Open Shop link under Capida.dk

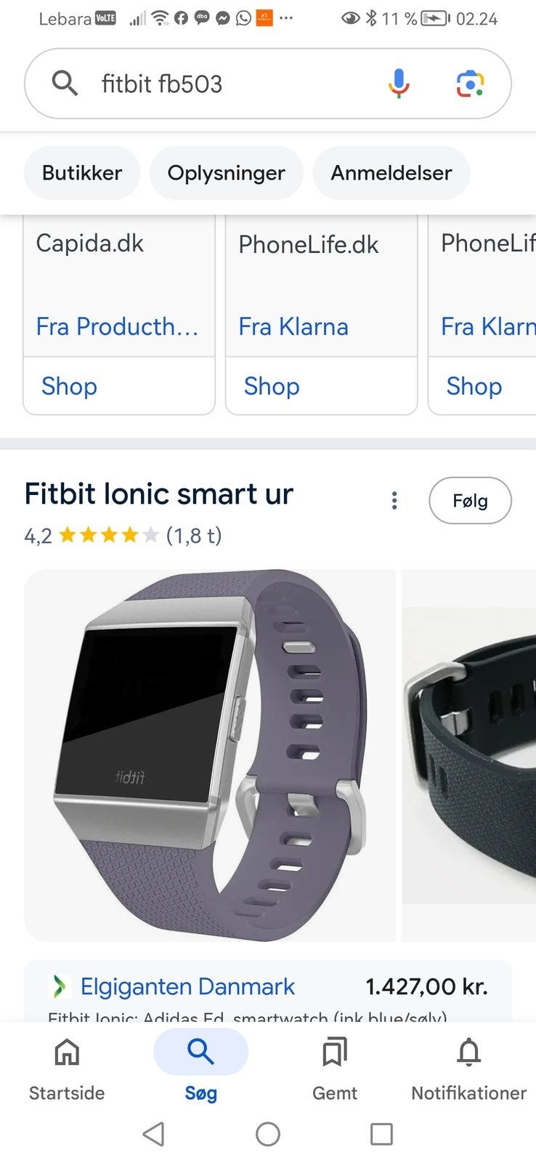click(x=69, y=386)
